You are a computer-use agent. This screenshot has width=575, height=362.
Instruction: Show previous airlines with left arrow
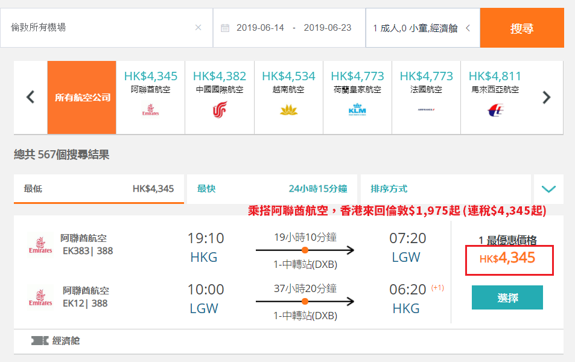pos(30,97)
